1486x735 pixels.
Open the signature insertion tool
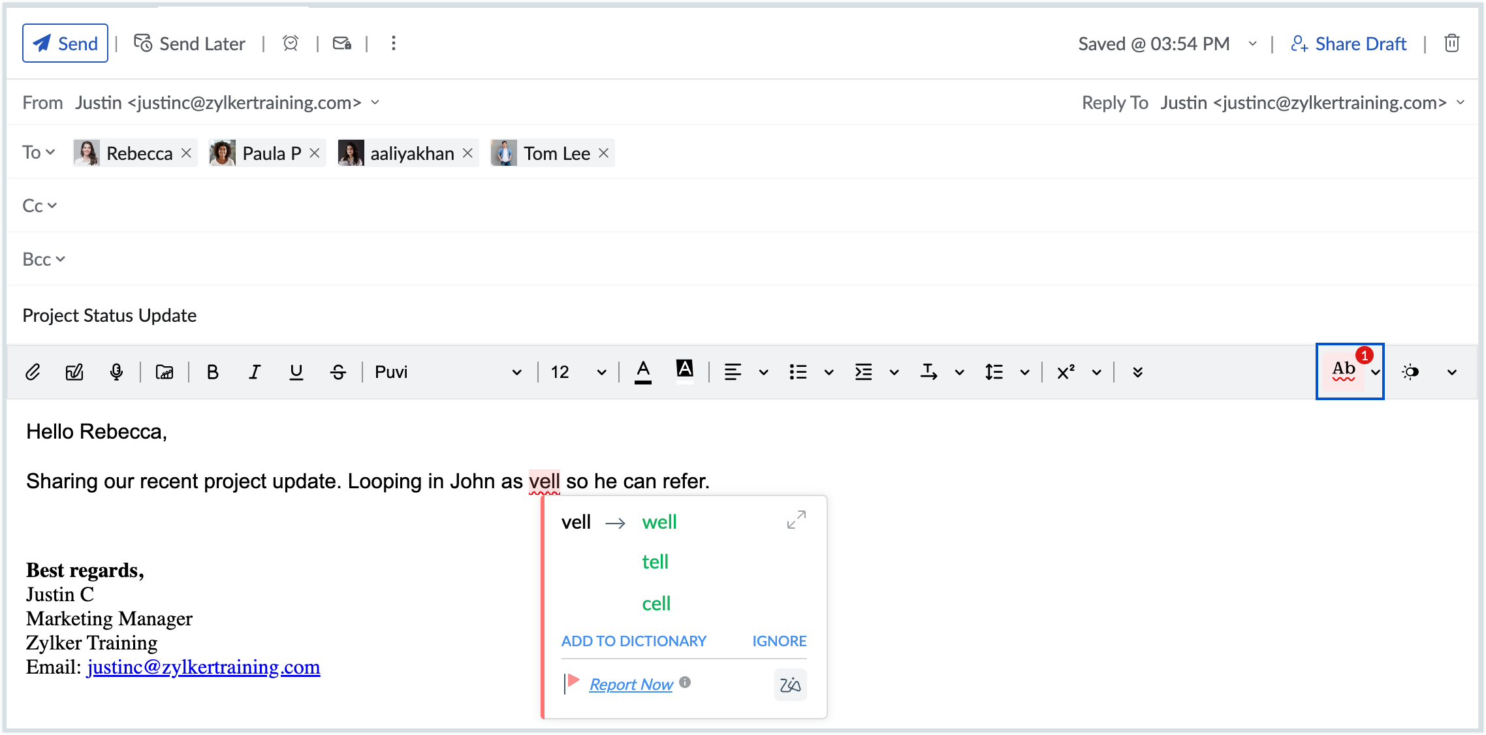74,371
